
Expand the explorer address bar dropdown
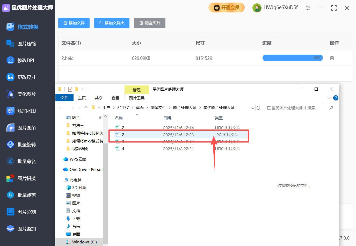click(253, 107)
